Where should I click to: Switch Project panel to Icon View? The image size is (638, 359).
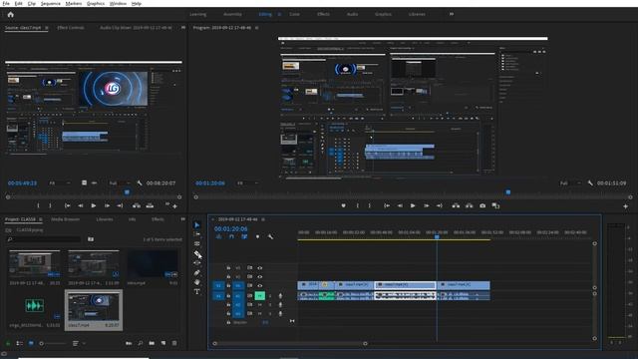(31, 343)
